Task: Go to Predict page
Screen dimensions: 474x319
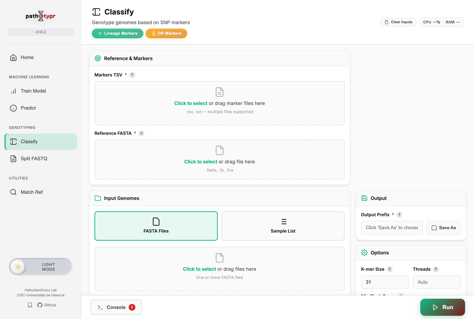Action: 41,108
